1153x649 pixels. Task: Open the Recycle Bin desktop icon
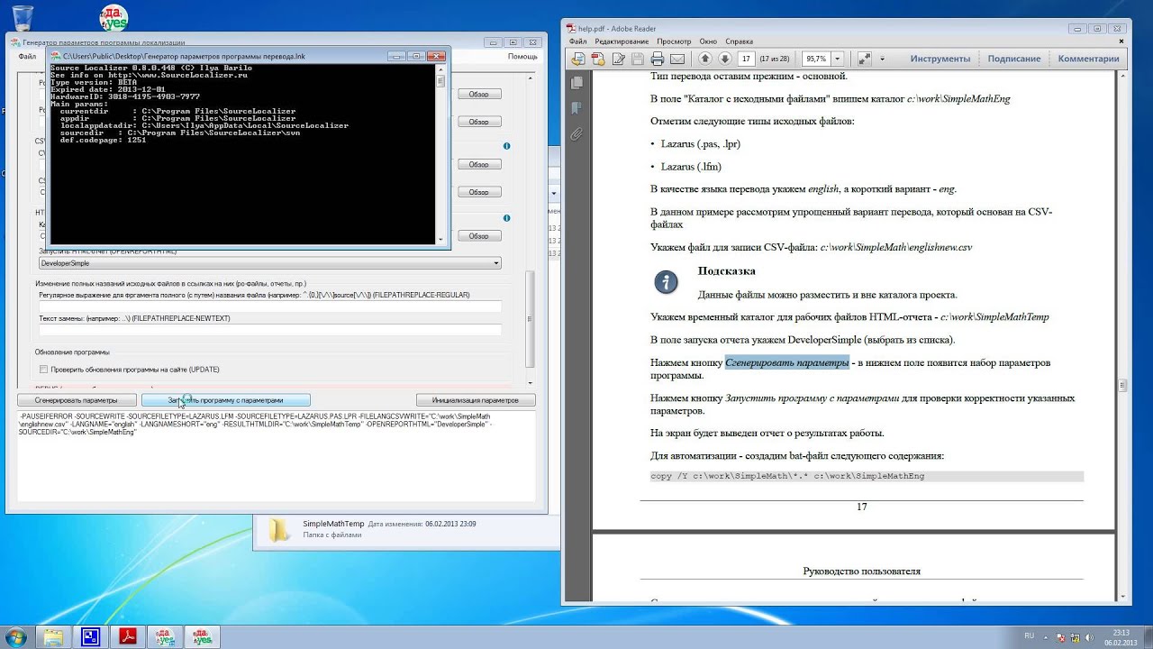pos(23,18)
